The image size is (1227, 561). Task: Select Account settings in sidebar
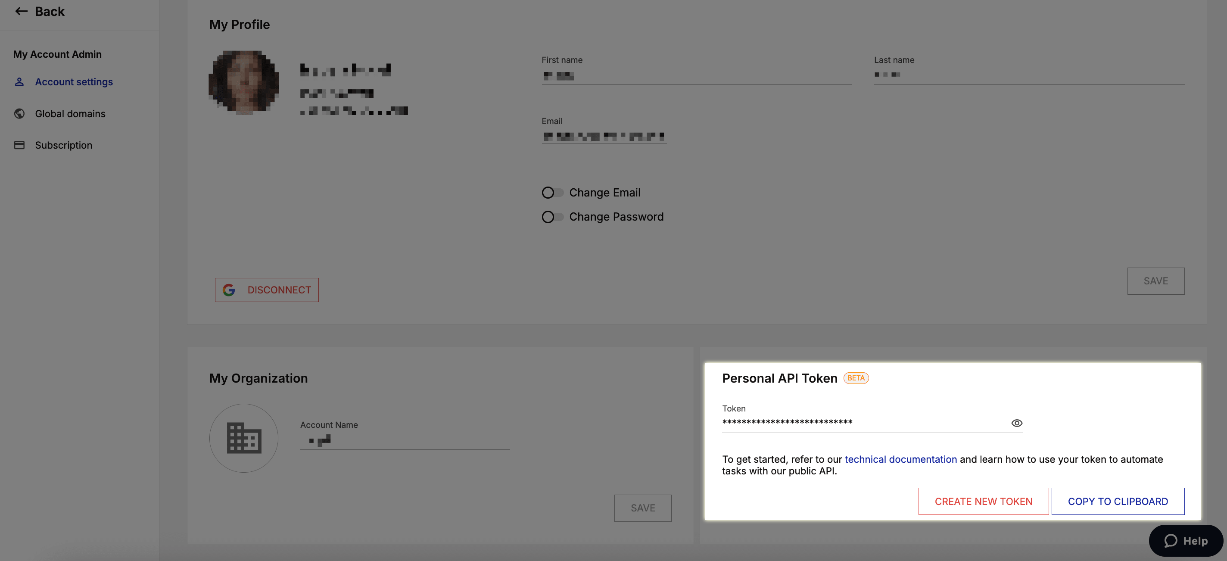[x=74, y=82]
